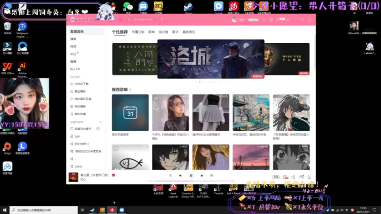The image size is (381, 214).
Task: Switch to the 排行榜 tab
Action: coord(163,32)
